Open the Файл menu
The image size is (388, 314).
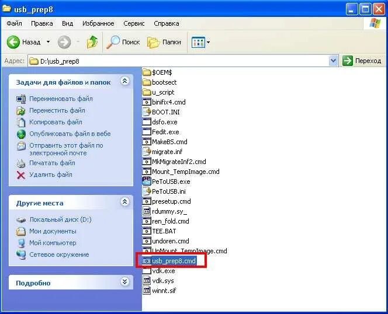point(14,23)
